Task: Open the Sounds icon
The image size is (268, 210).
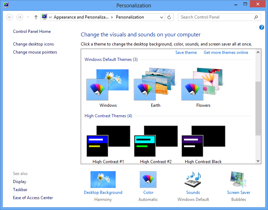Action: [193, 180]
